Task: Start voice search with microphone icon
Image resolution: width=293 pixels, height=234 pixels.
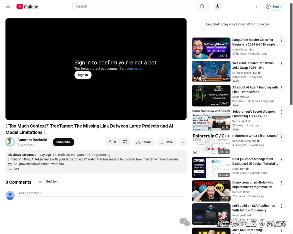Action: tap(218, 6)
